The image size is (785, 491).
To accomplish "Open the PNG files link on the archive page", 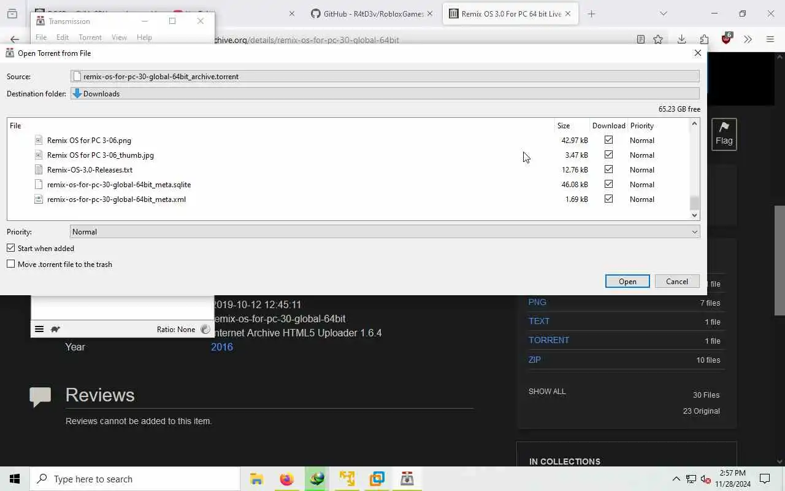I will coord(537,302).
